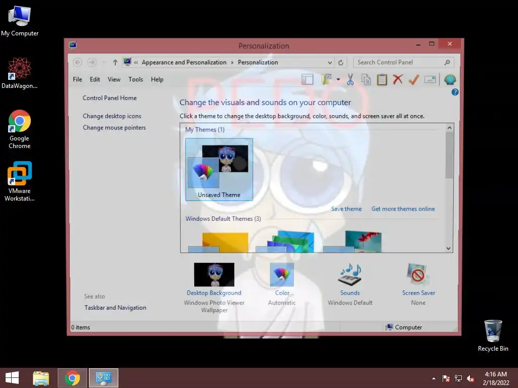Go to Control Panel Home
Image resolution: width=518 pixels, height=388 pixels.
point(110,98)
